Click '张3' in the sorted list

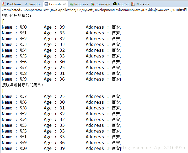(23, 125)
